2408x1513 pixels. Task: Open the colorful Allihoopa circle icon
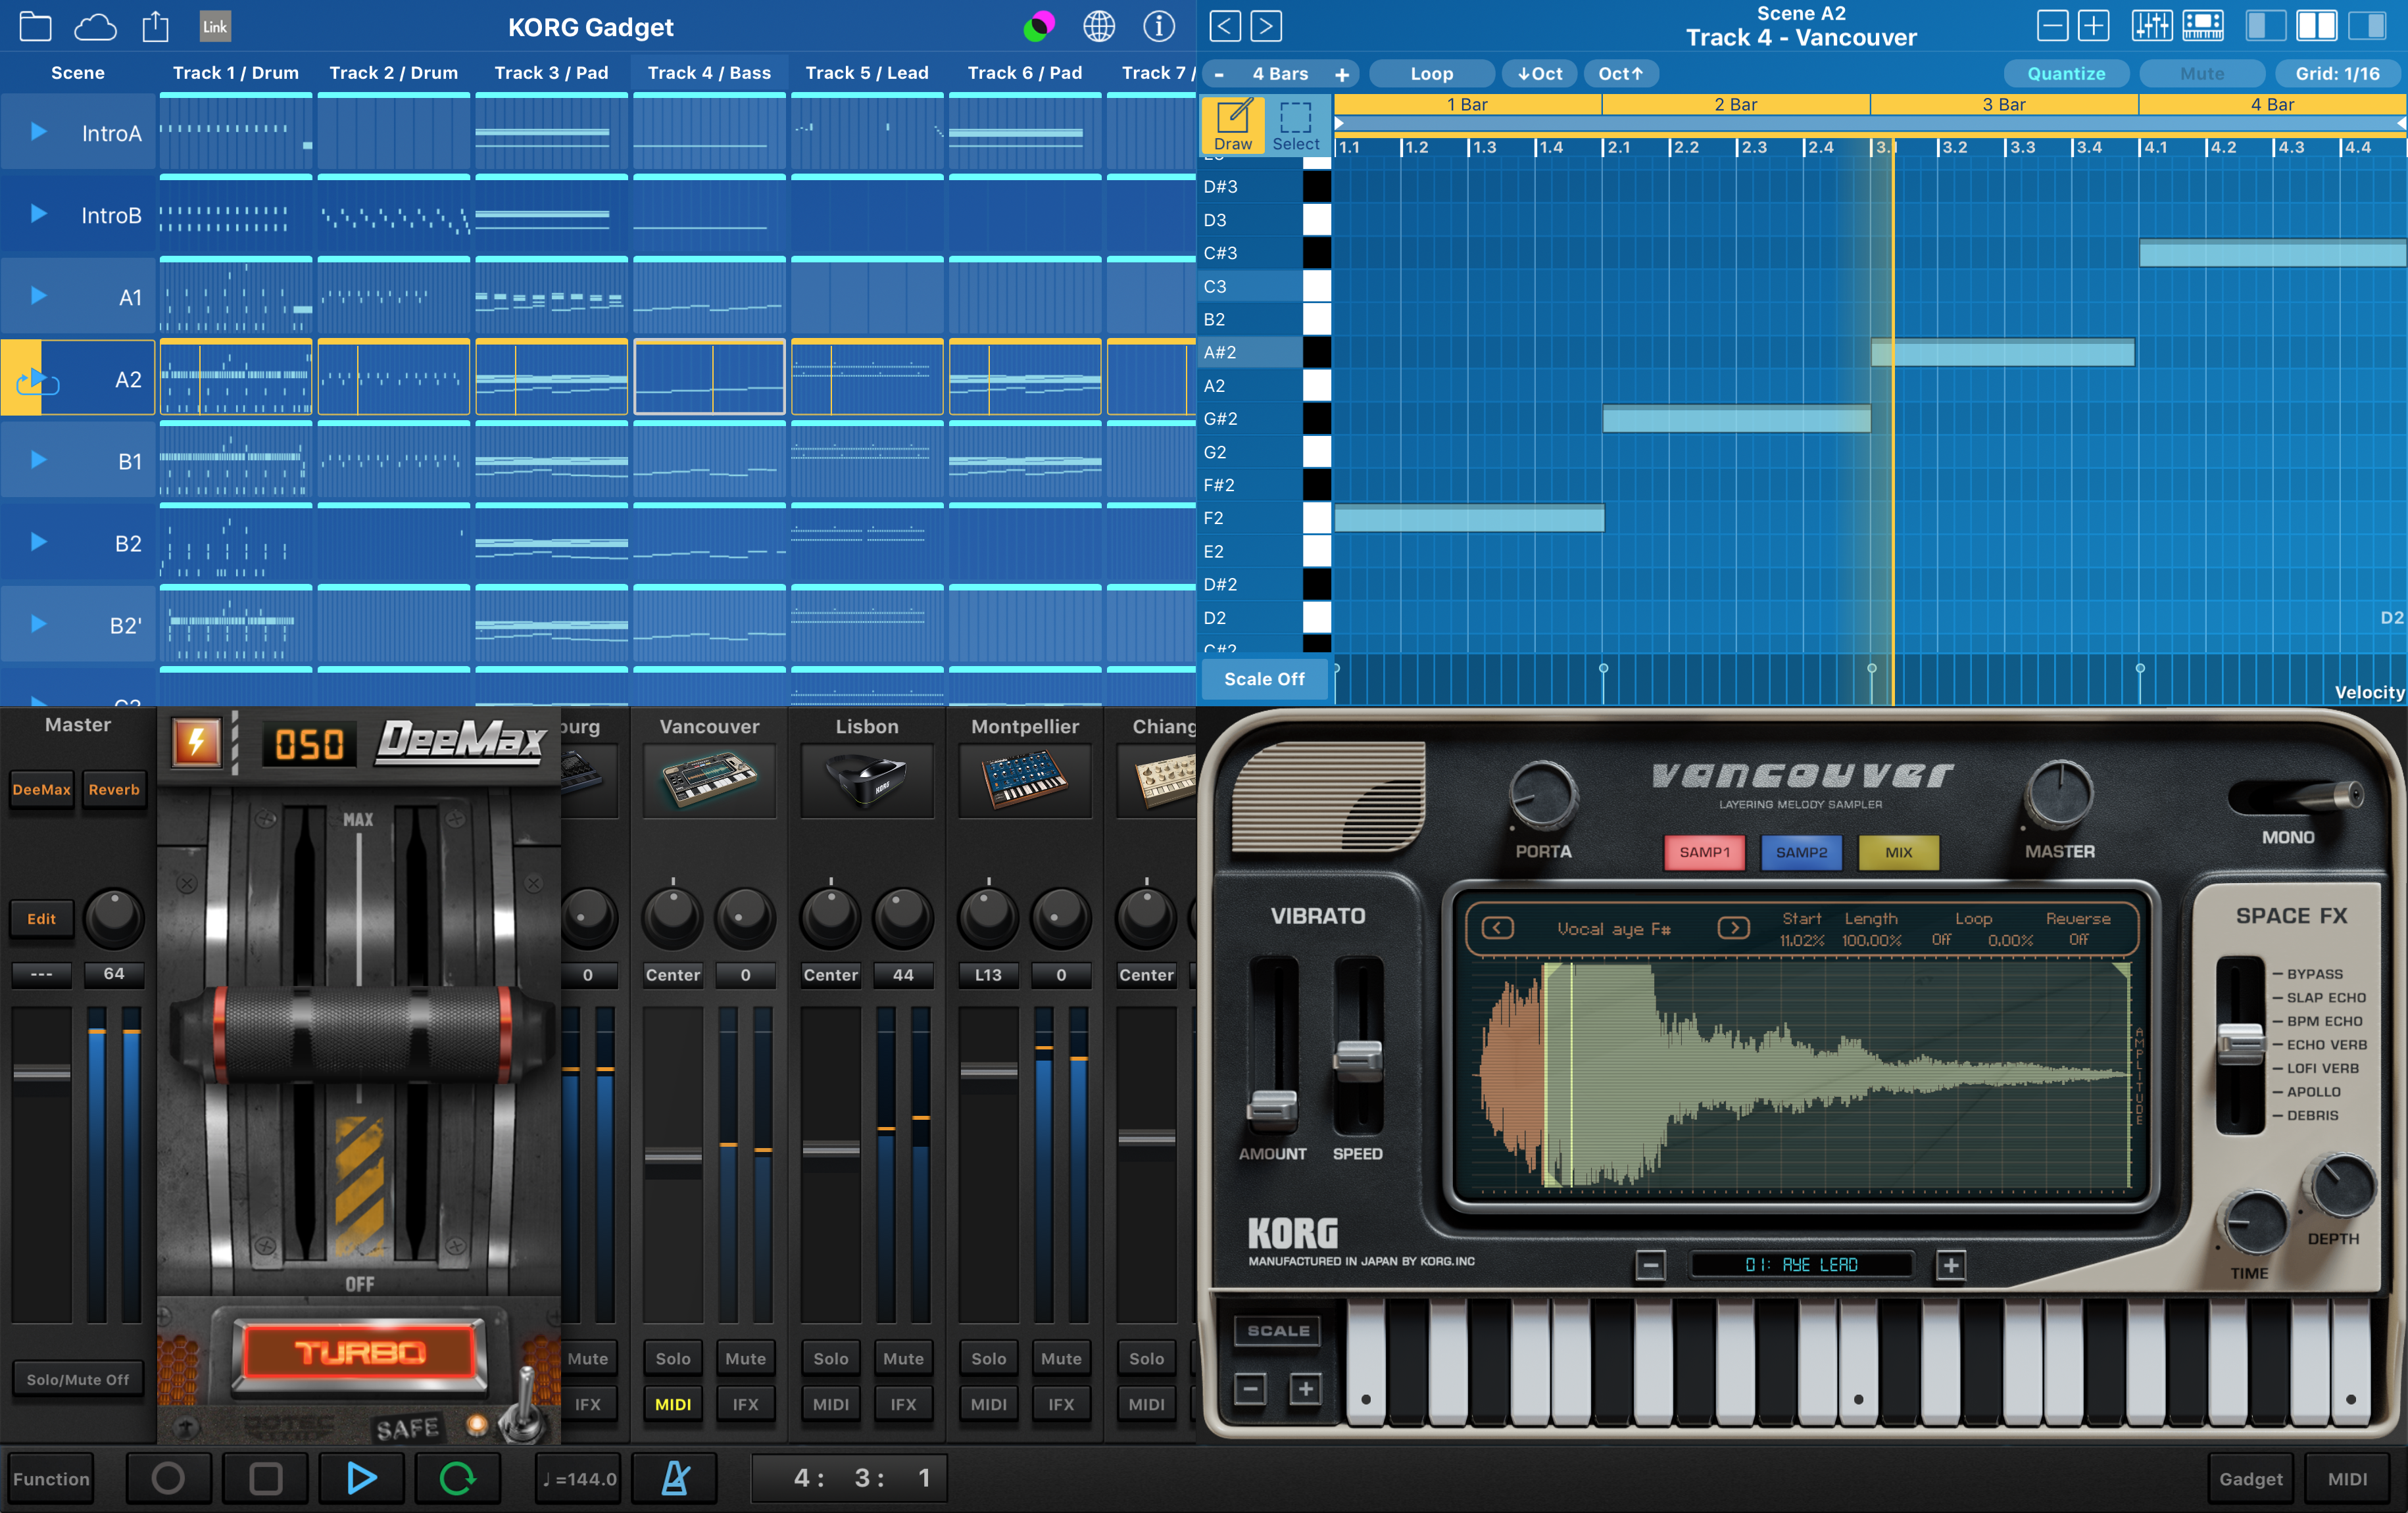click(x=1038, y=27)
